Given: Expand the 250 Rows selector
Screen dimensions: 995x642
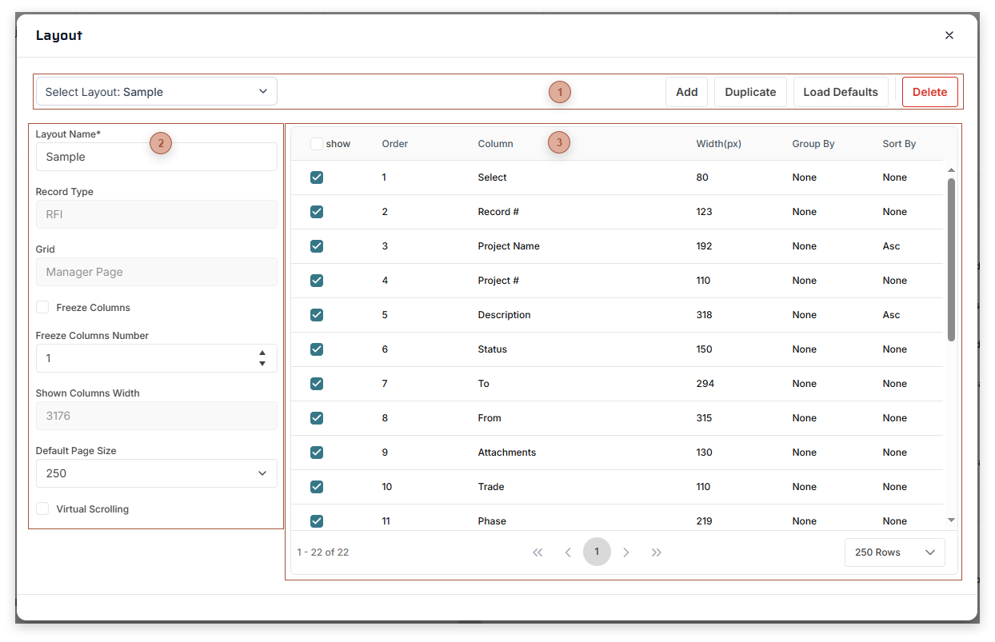Looking at the screenshot, I should pos(894,552).
